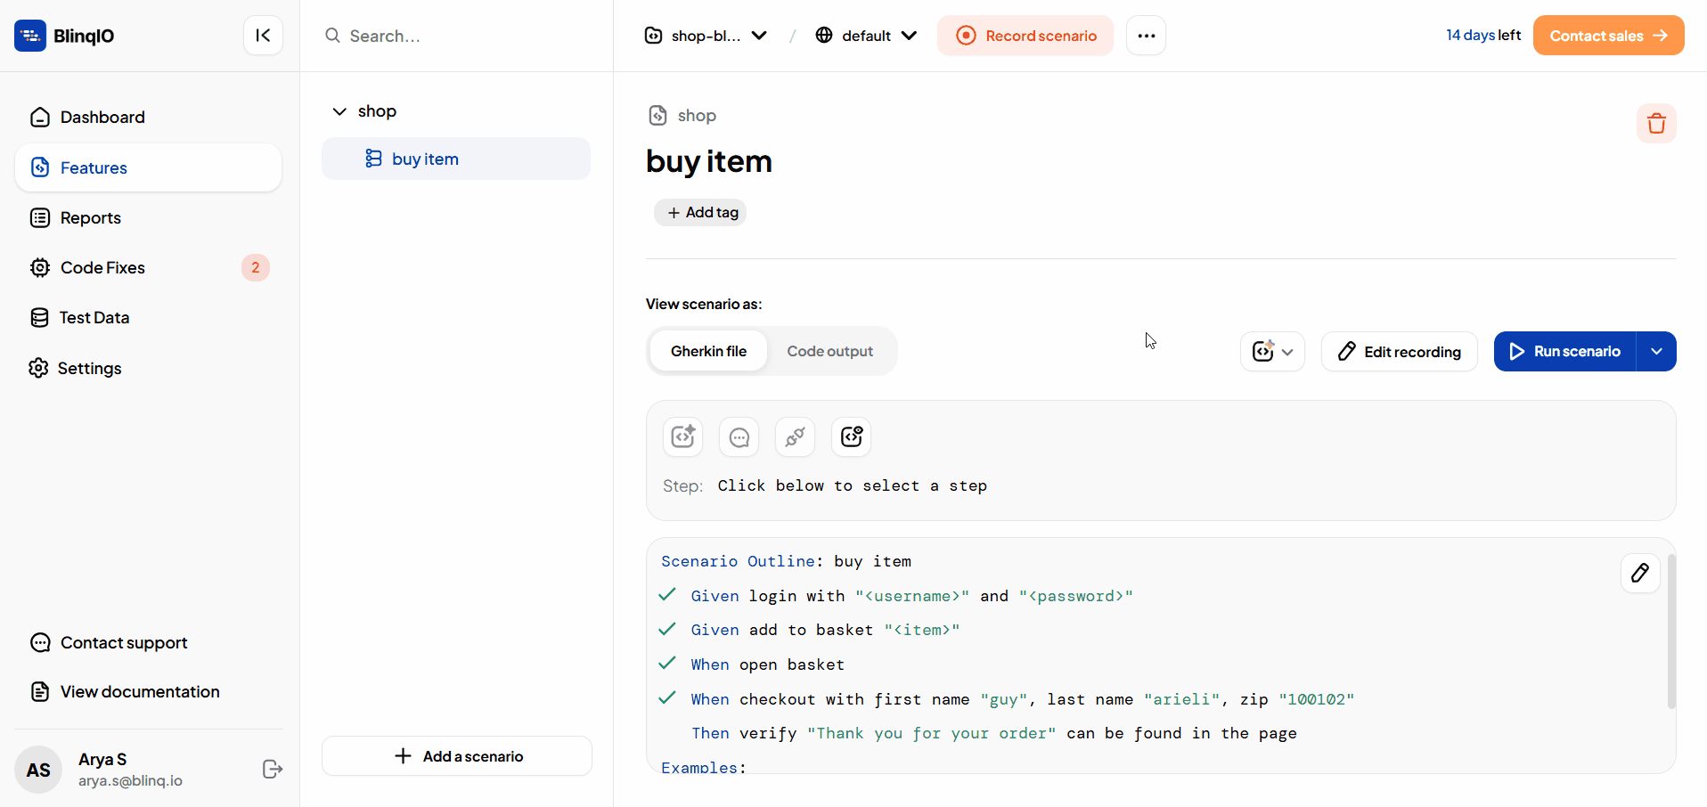Click the chat bubble icon in step toolbar
The image size is (1707, 807).
coord(739,436)
